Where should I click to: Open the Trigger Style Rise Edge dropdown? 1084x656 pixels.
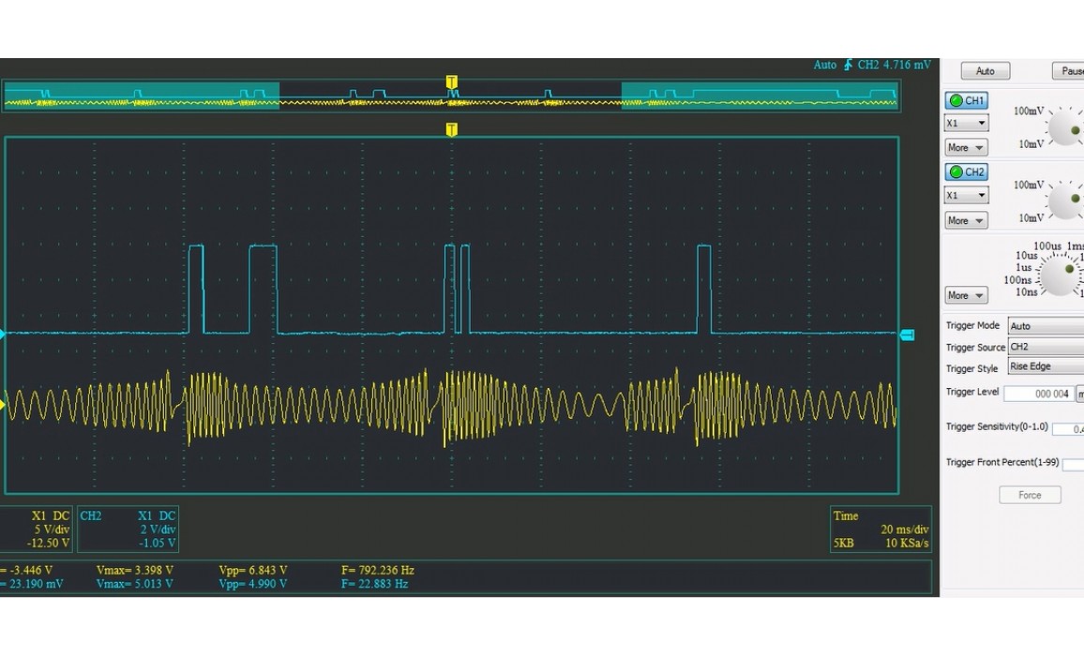[x=1045, y=366]
